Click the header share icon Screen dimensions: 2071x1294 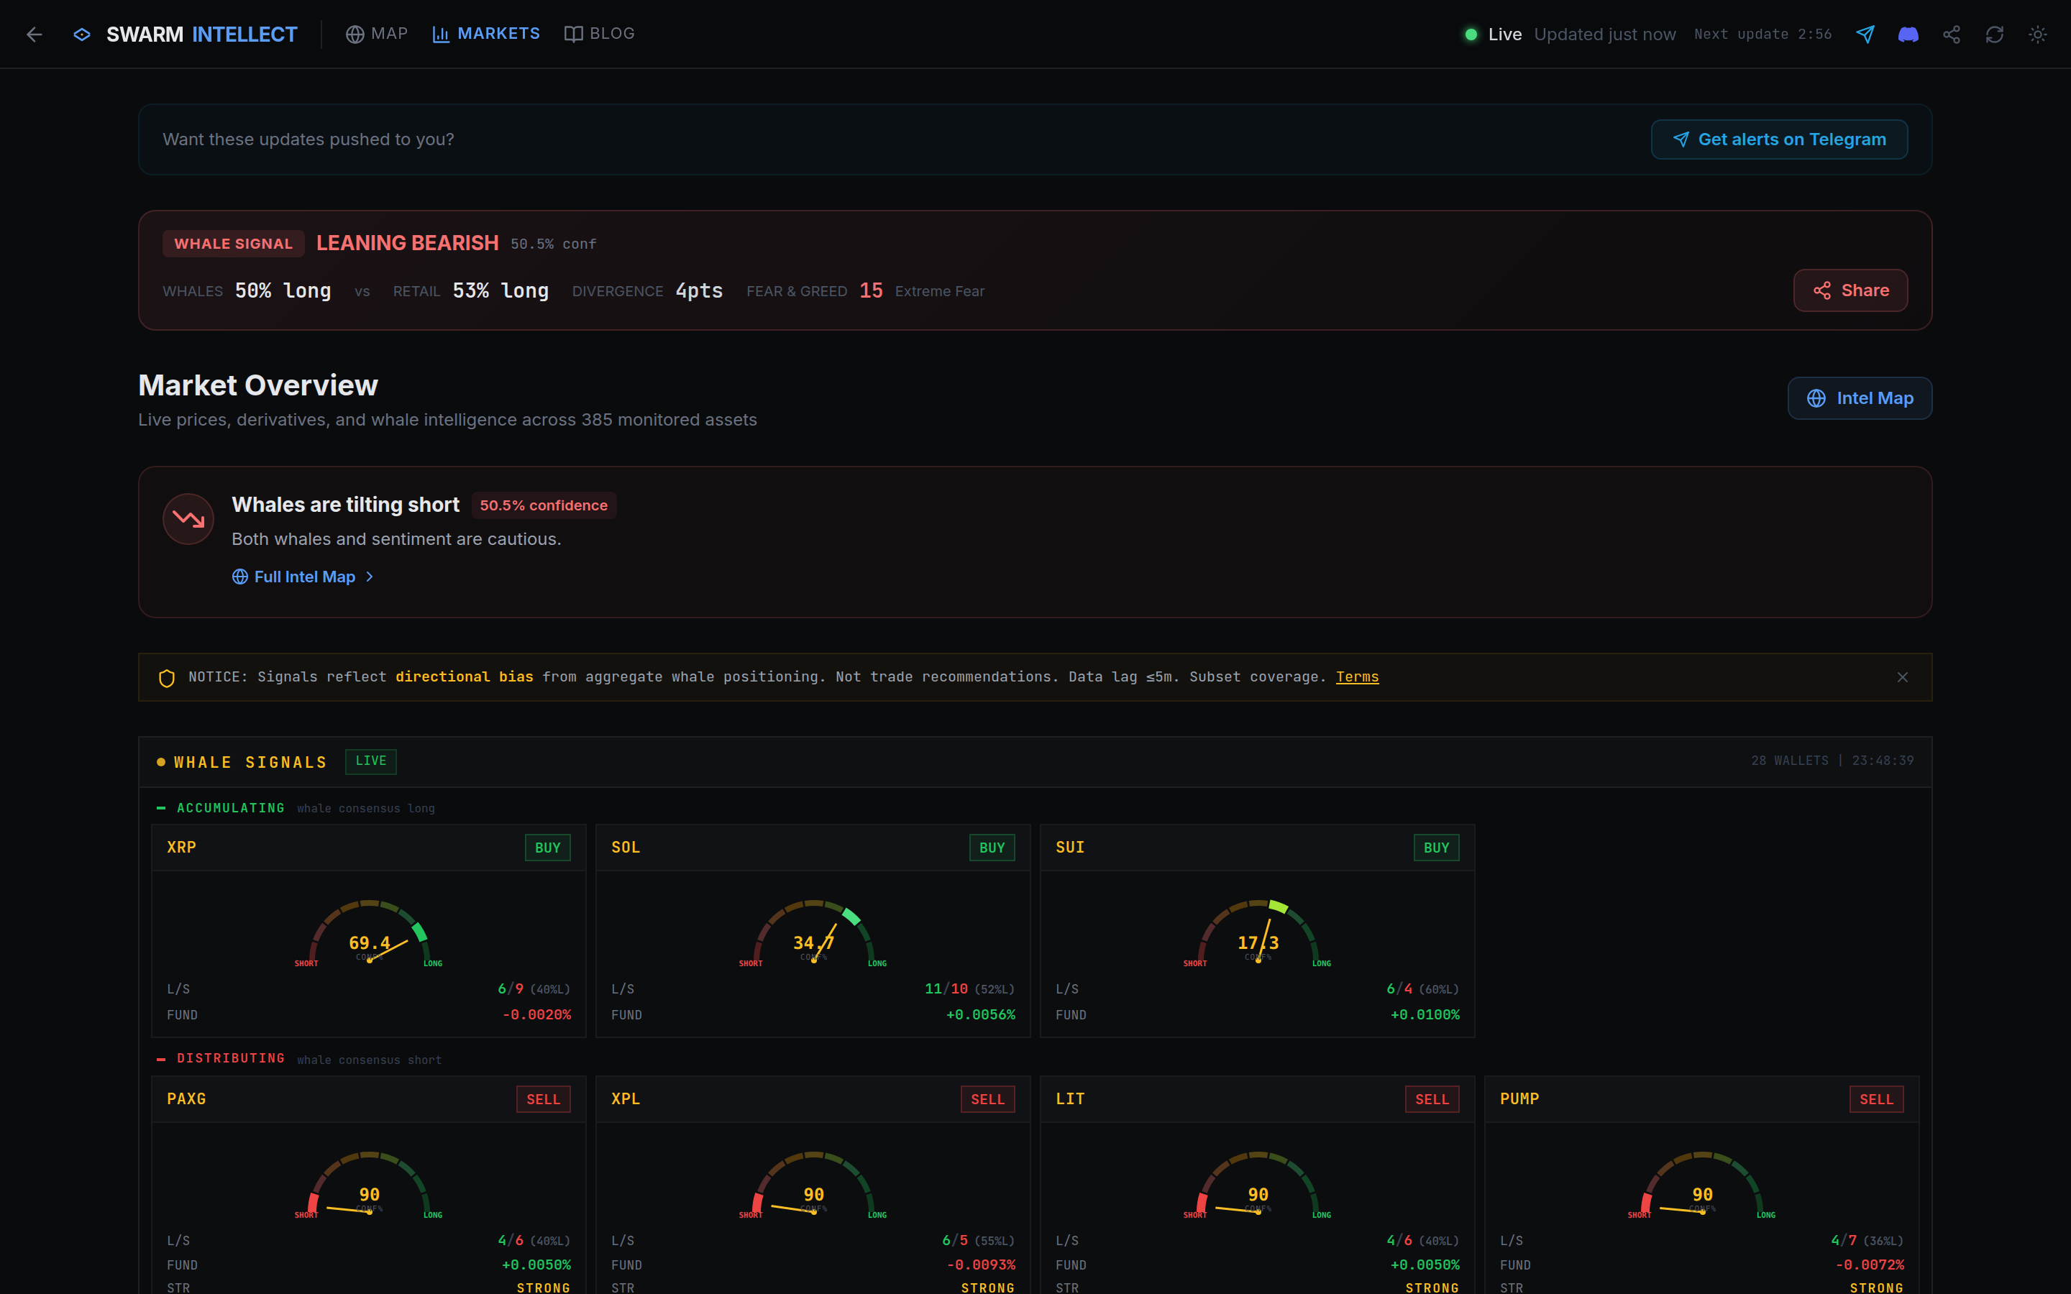coord(1951,35)
